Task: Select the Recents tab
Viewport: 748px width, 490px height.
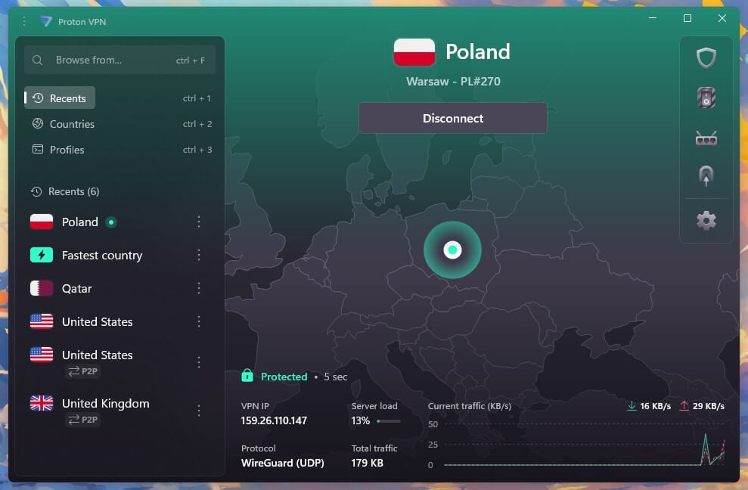Action: (x=60, y=98)
